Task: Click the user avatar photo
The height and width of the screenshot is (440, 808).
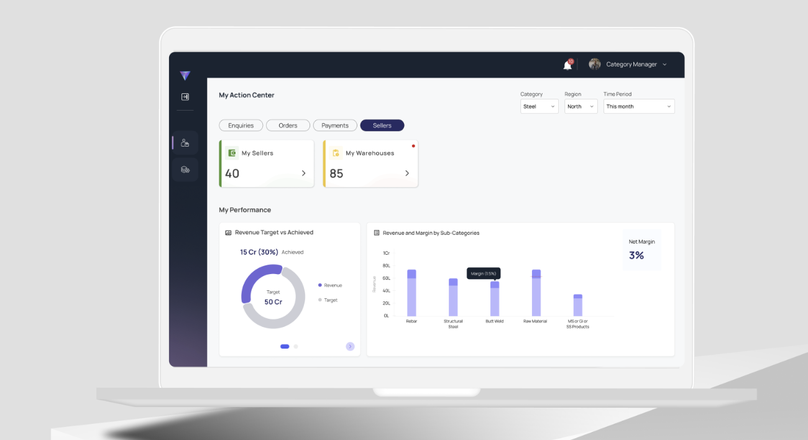Action: click(x=595, y=64)
